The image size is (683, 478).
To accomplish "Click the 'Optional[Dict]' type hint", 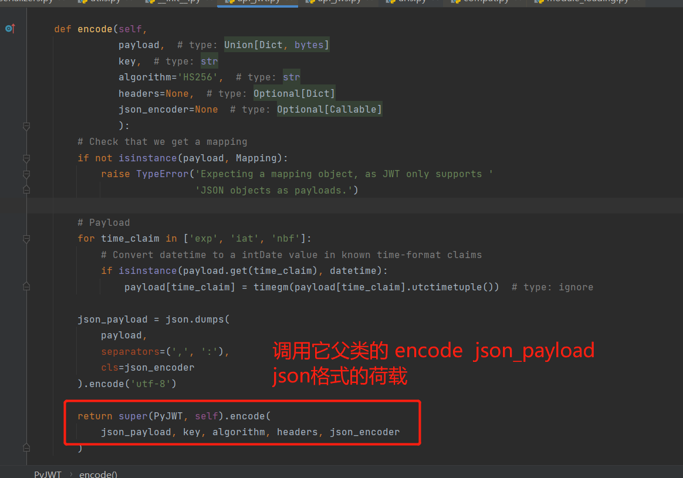I will (295, 94).
